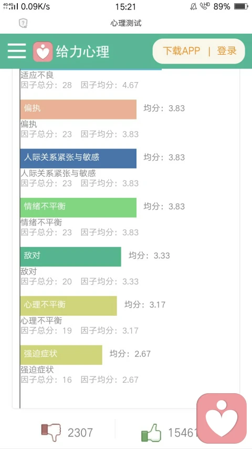Image resolution: width=252 pixels, height=449 pixels.
Task: Select the yellow-green 心理不平衡 bar
Action: tap(69, 306)
